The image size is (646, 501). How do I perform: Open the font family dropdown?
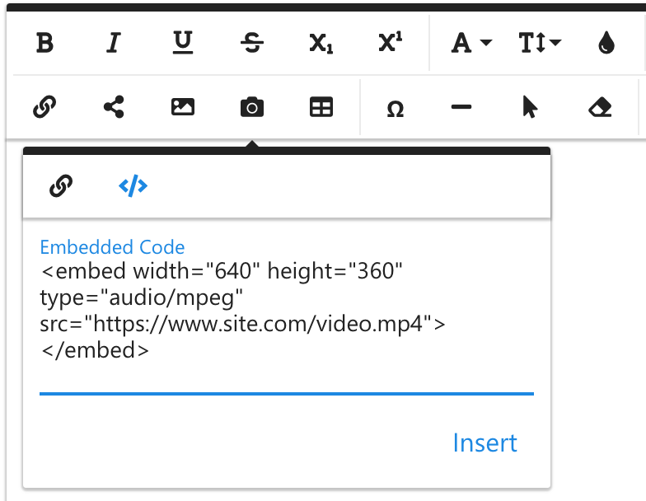point(471,43)
